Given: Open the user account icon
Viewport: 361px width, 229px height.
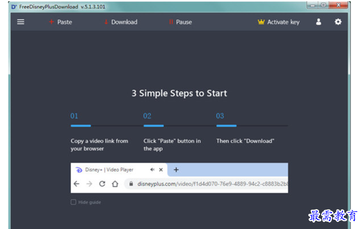Looking at the screenshot, I should click(318, 22).
